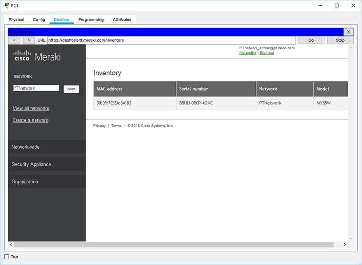Switch to the Config tab
362x265 pixels.
pyautogui.click(x=39, y=20)
